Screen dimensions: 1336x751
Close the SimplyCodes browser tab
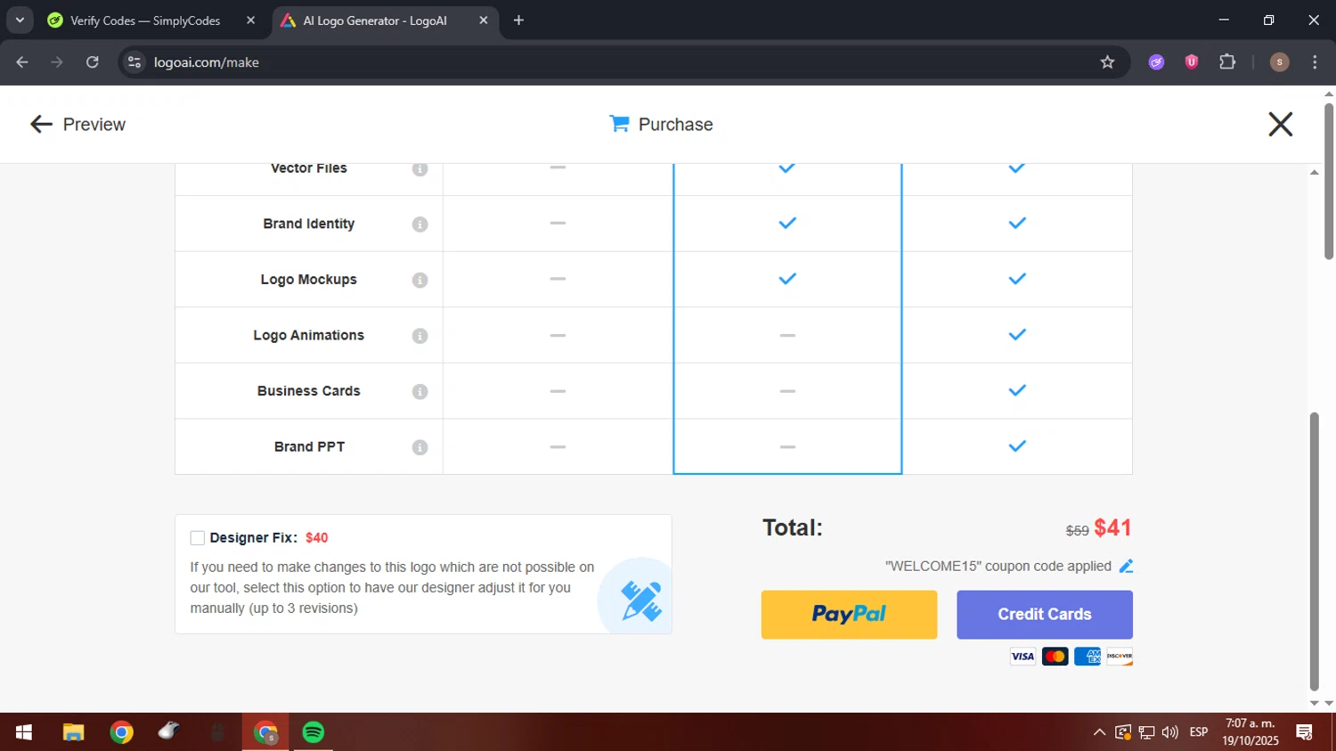click(x=250, y=20)
